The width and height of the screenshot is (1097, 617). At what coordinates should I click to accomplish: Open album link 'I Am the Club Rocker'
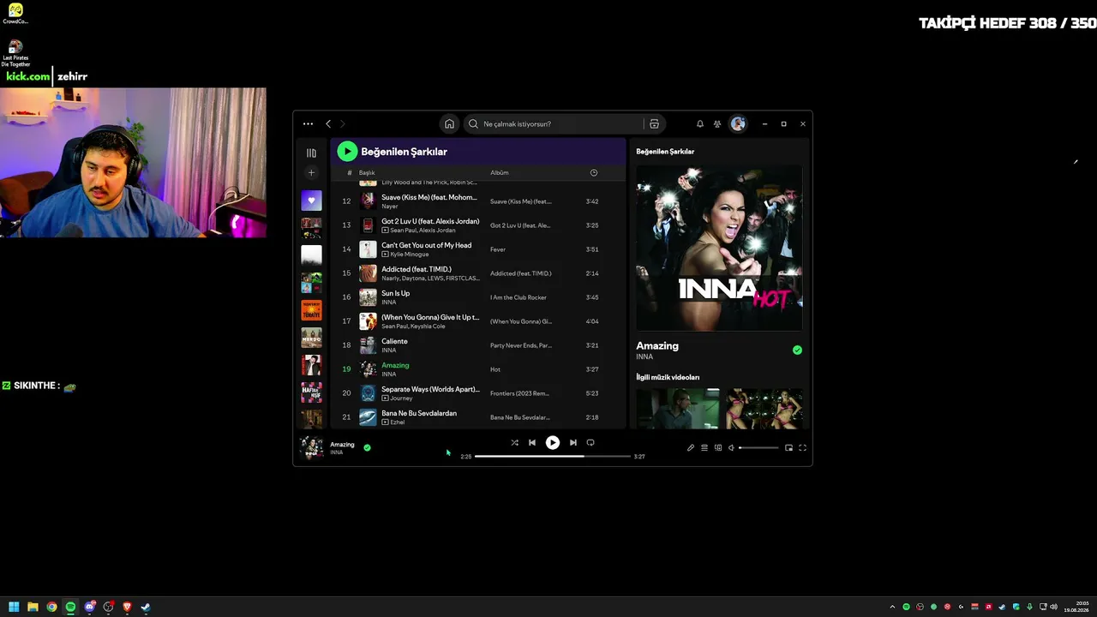(519, 297)
